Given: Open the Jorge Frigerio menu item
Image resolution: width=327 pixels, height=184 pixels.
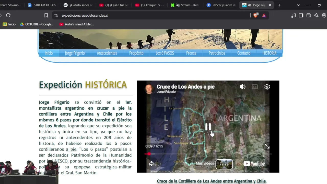Looking at the screenshot, I should pyautogui.click(x=75, y=53).
